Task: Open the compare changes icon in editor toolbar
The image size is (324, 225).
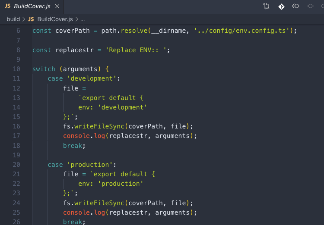Action: click(266, 6)
